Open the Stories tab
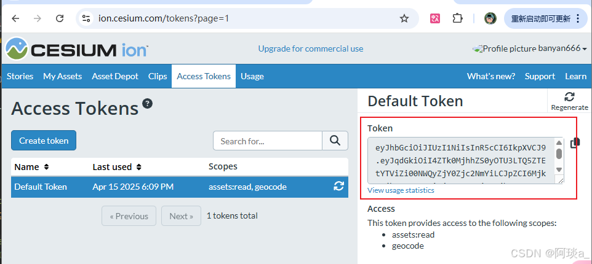The height and width of the screenshot is (264, 592). coord(20,76)
